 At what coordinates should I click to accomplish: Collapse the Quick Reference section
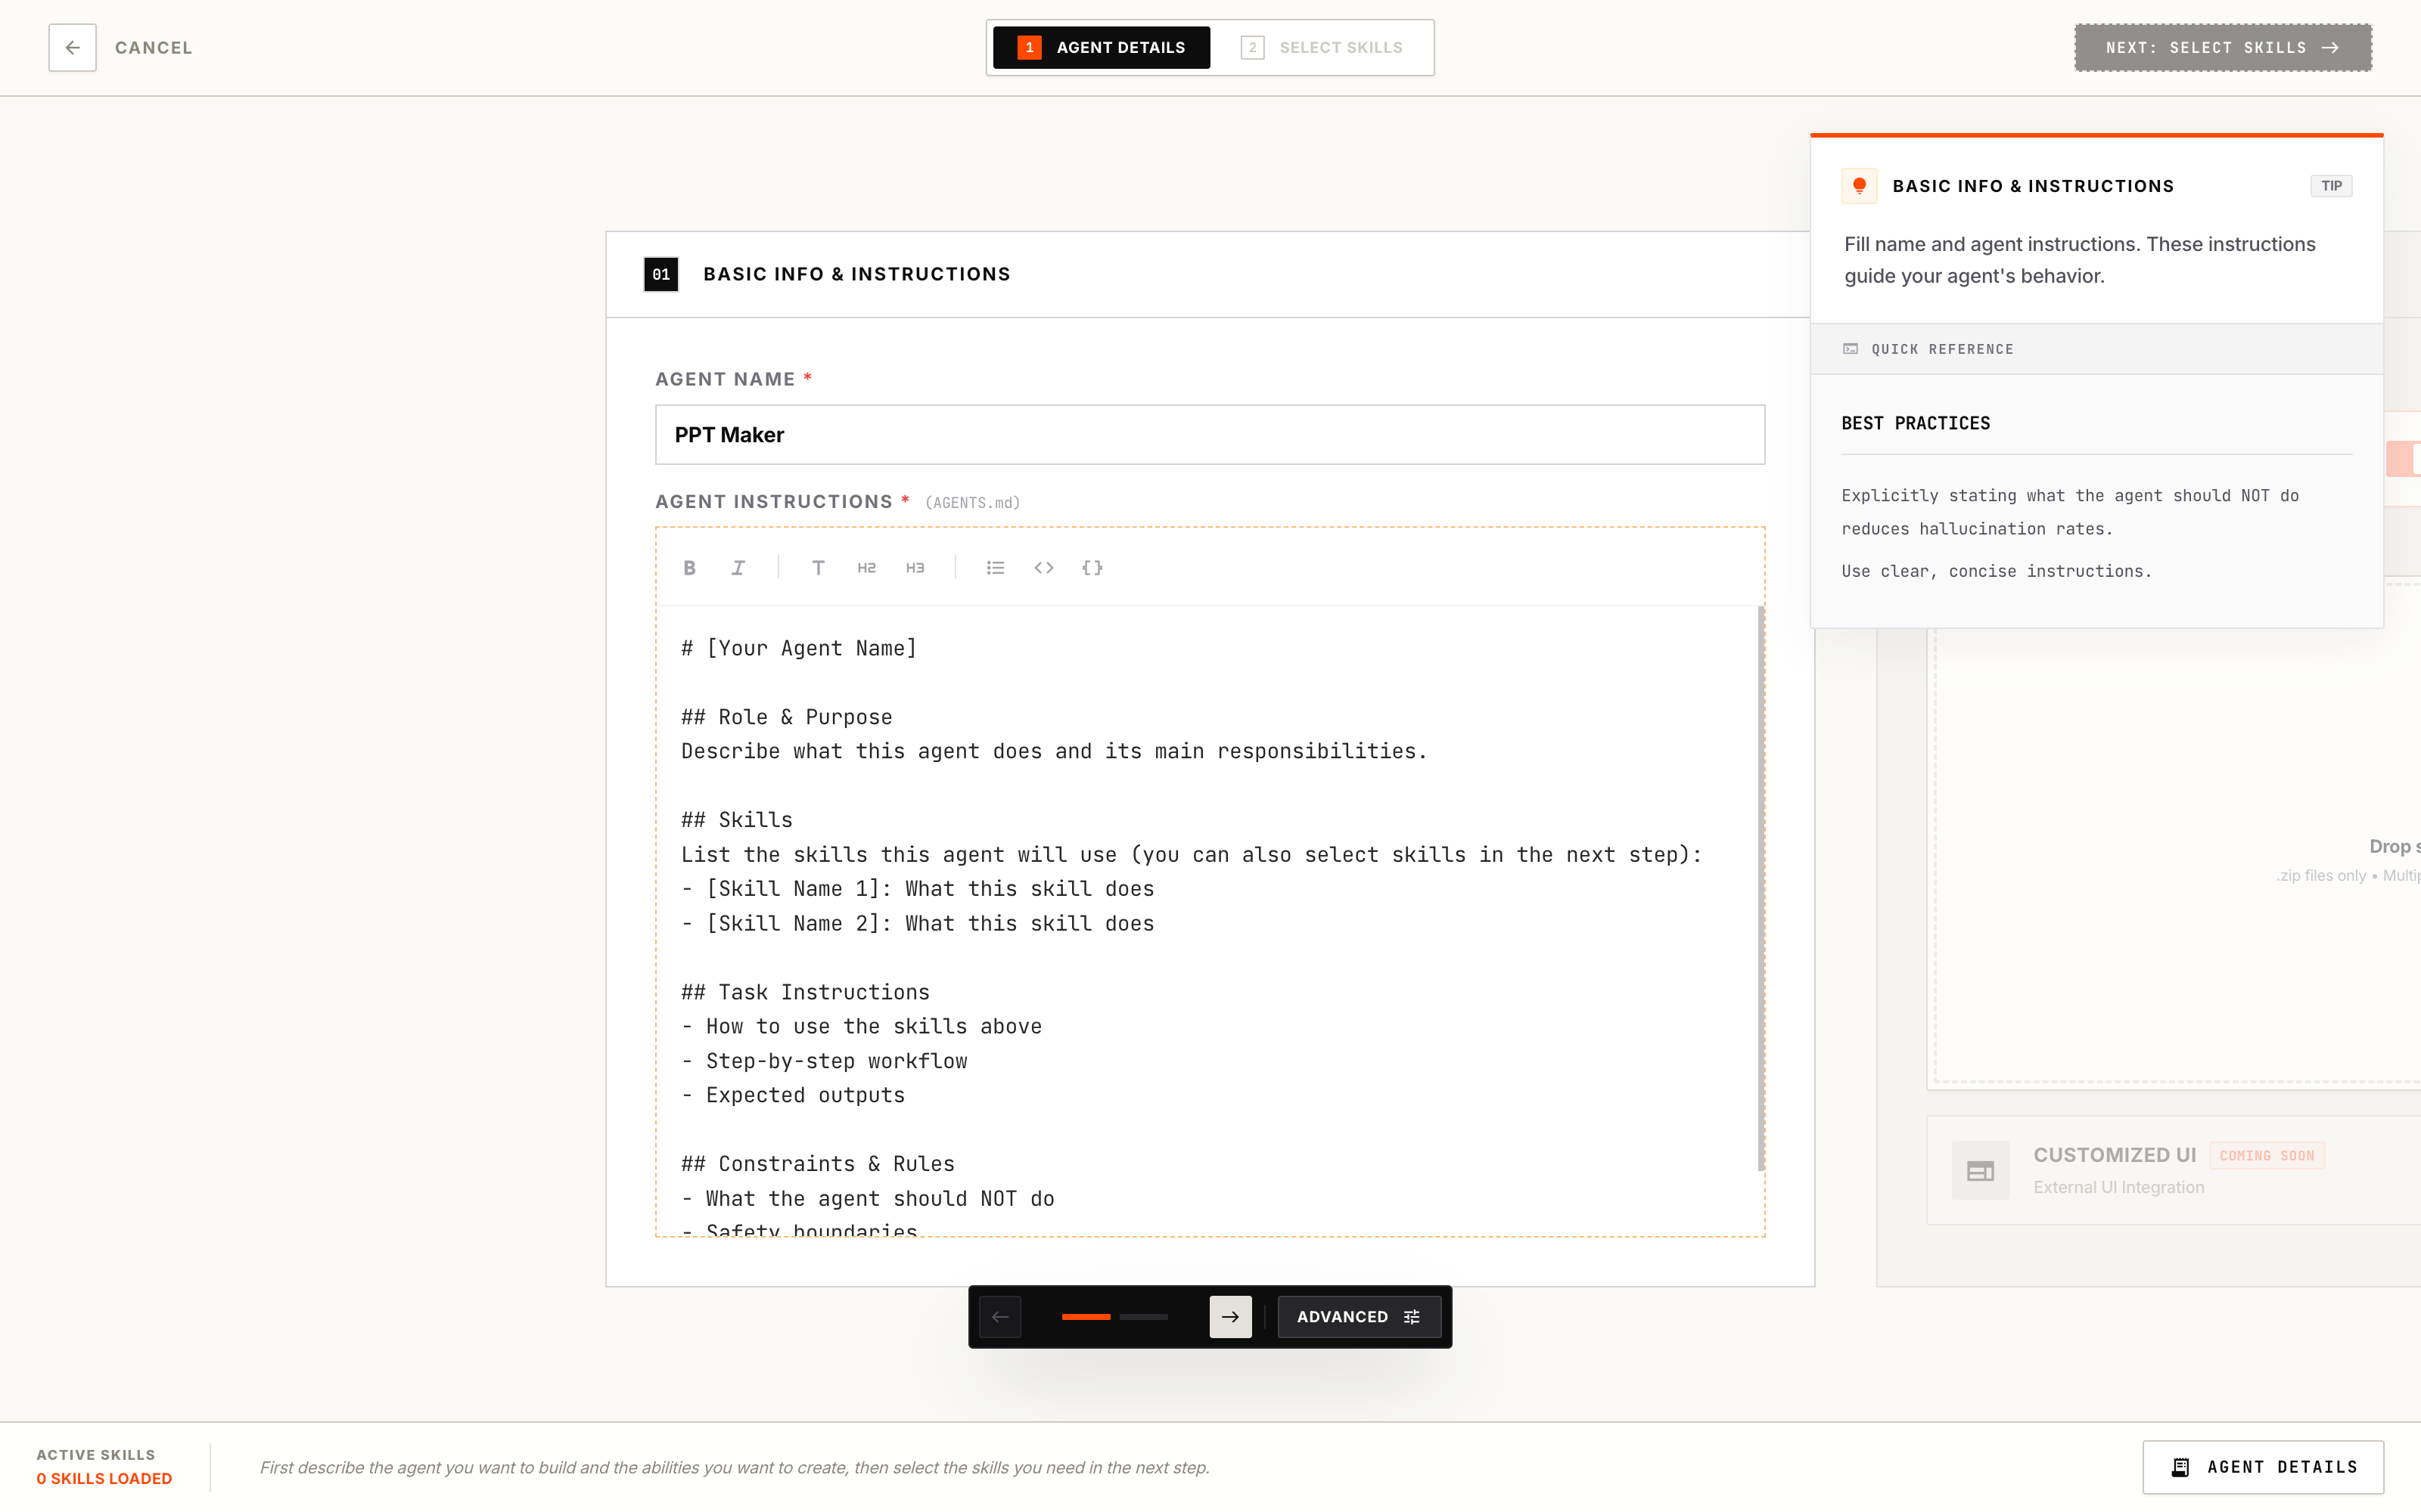coord(1941,349)
